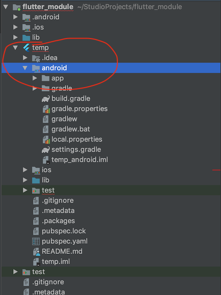
Task: Collapse the temp project arrow
Action: tap(15, 48)
